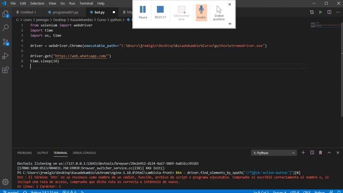Select the bot.py editor tab

coord(99,12)
